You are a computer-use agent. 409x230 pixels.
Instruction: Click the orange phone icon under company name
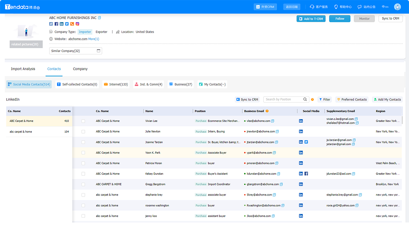click(x=72, y=24)
